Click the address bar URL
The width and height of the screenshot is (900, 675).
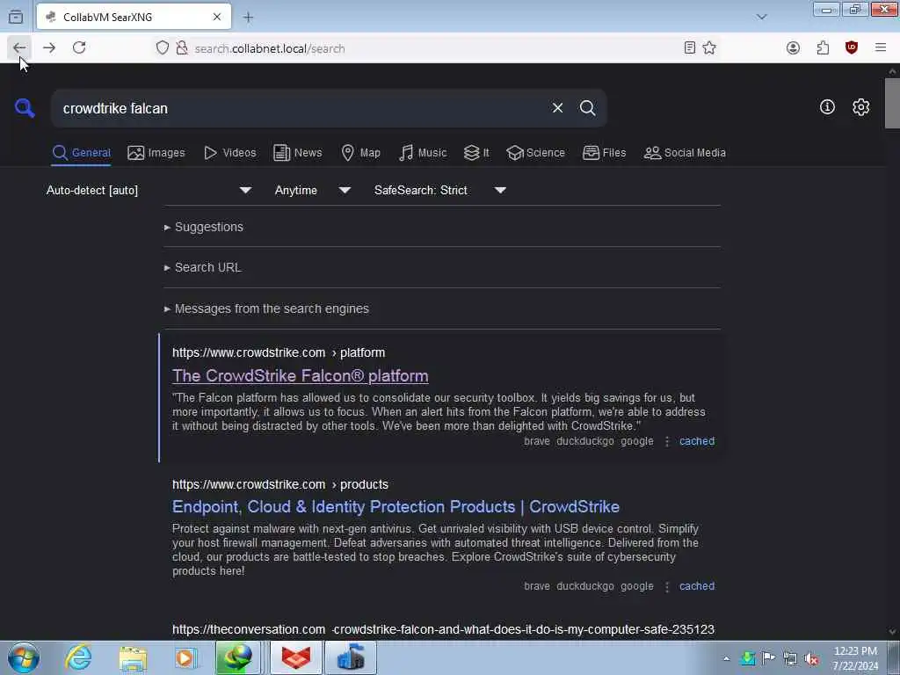click(270, 49)
